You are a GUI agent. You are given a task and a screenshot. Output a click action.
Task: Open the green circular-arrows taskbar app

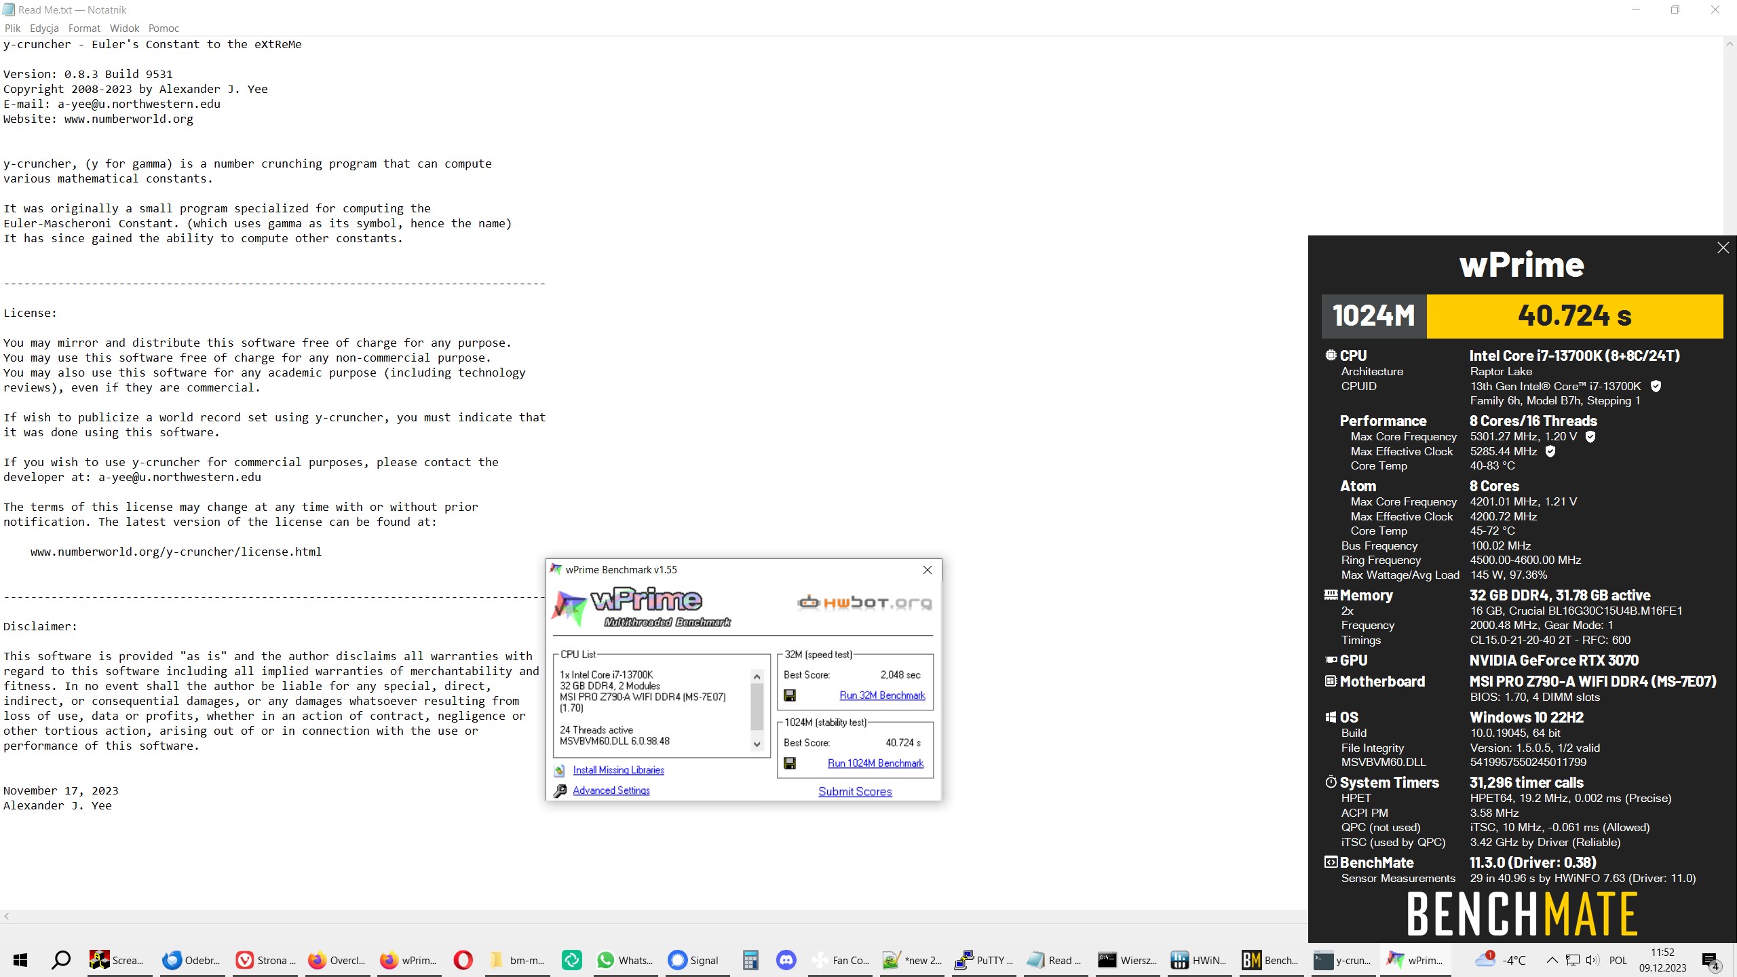click(572, 960)
